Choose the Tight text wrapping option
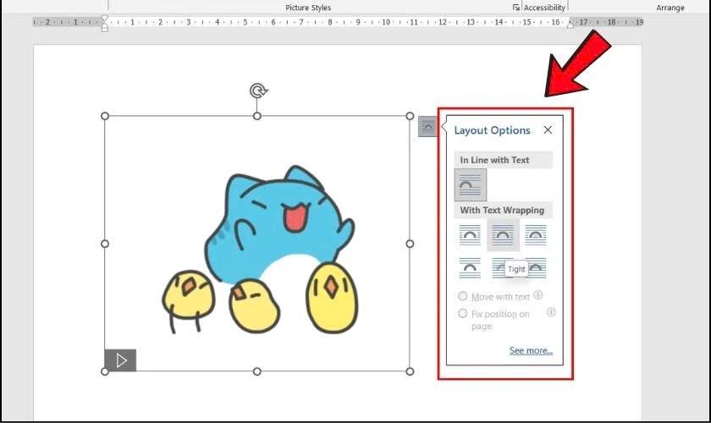Image resolution: width=711 pixels, height=423 pixels. [x=503, y=235]
